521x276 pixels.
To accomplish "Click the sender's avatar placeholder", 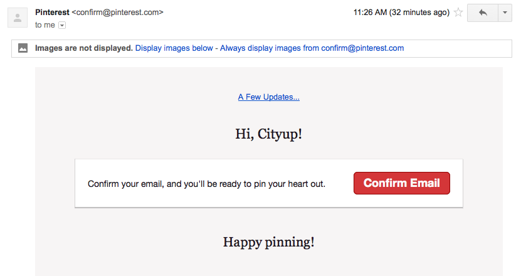I will tap(18, 18).
